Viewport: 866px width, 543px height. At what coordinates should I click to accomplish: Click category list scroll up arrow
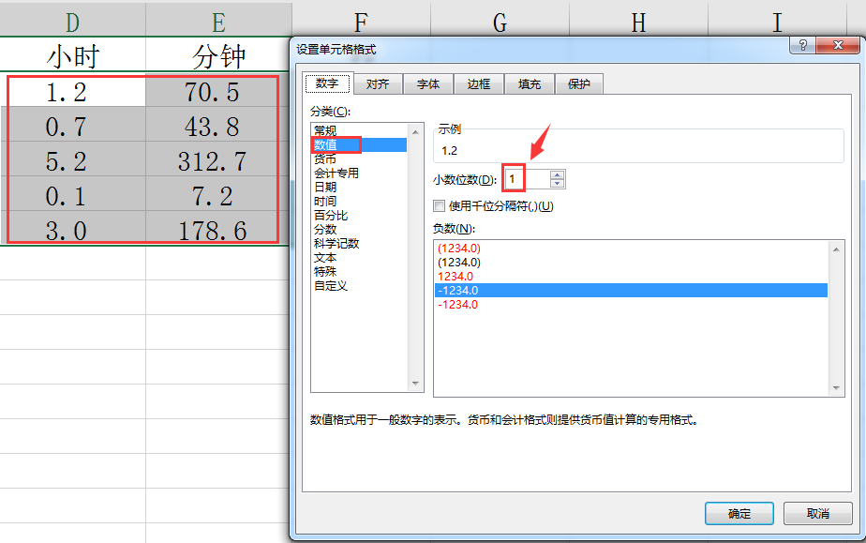(415, 131)
